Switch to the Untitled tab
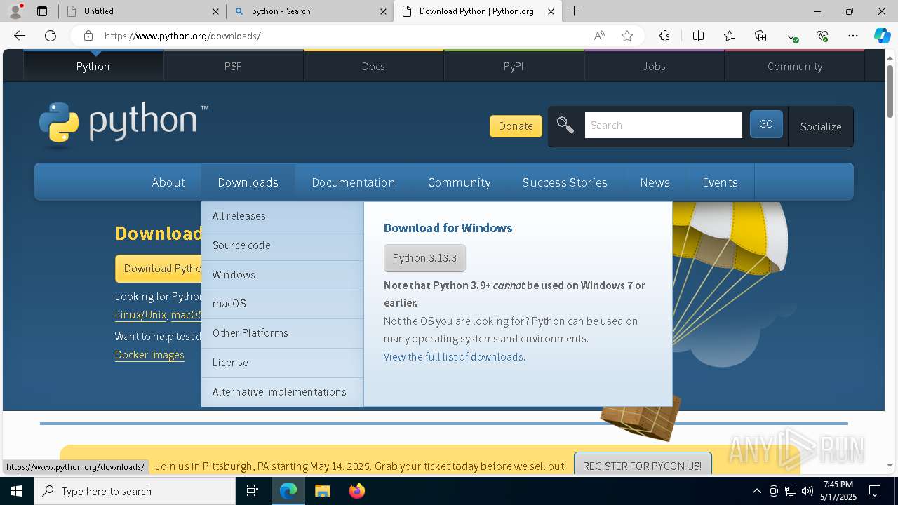The image size is (898, 505). (142, 11)
